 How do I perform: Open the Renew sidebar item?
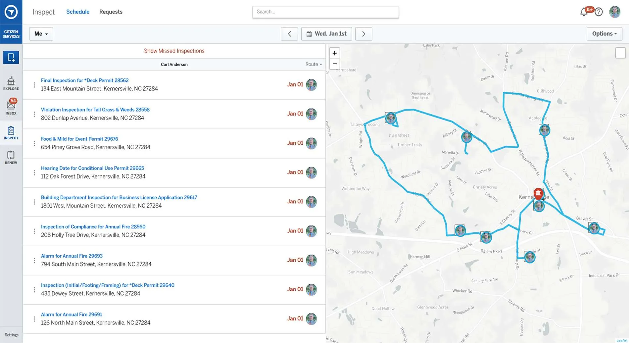pyautogui.click(x=11, y=157)
